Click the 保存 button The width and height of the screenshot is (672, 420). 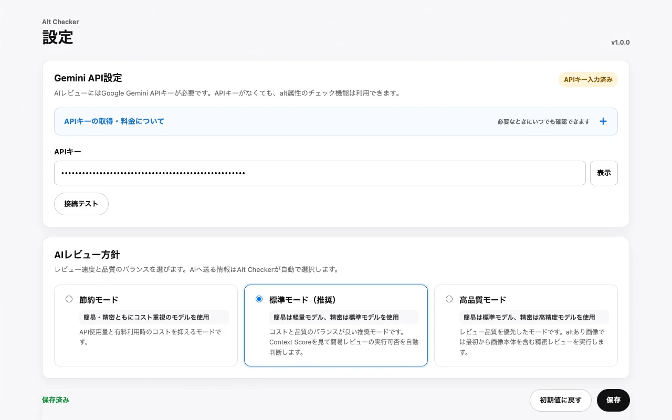coord(613,400)
